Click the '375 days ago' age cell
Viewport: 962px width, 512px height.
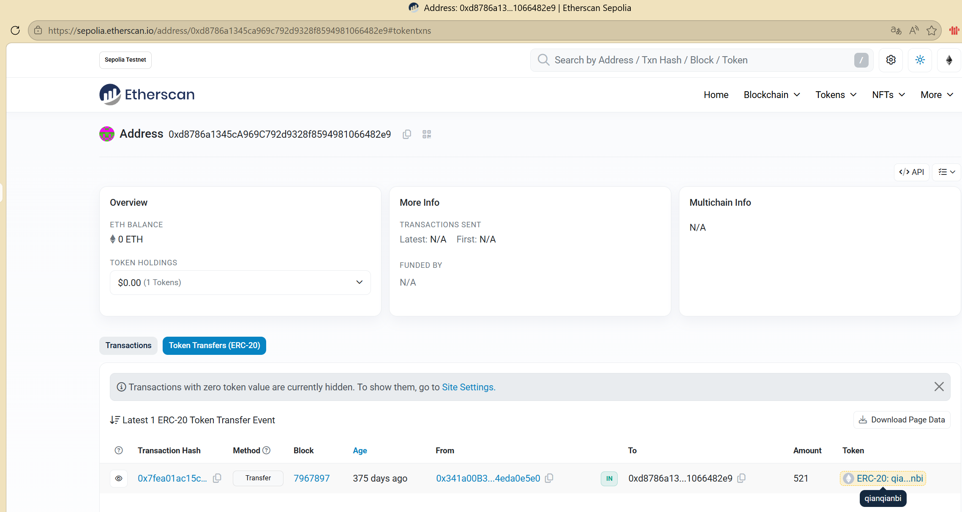[380, 478]
